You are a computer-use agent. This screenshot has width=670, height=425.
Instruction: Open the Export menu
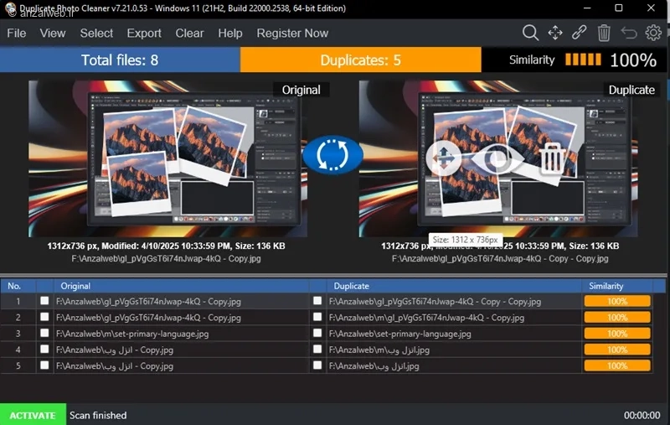[x=144, y=33]
